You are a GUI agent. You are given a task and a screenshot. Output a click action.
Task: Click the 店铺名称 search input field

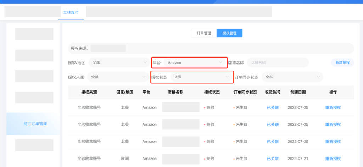click(278, 62)
